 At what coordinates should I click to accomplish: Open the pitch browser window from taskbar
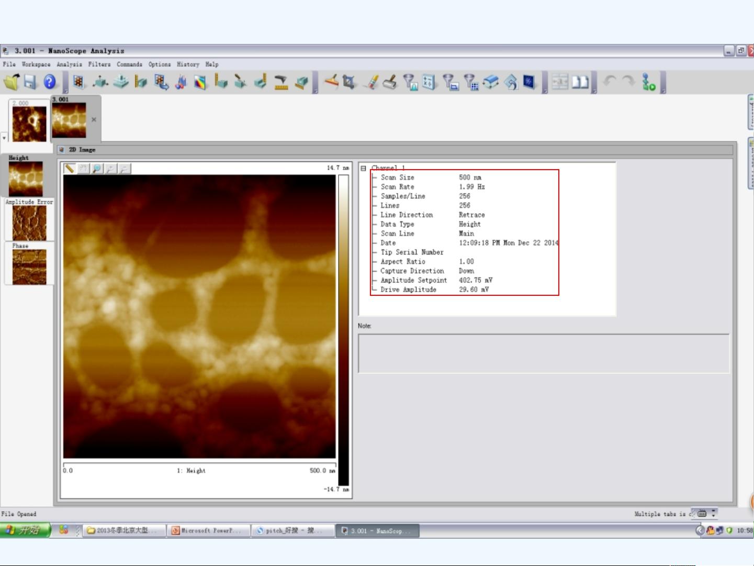(292, 530)
